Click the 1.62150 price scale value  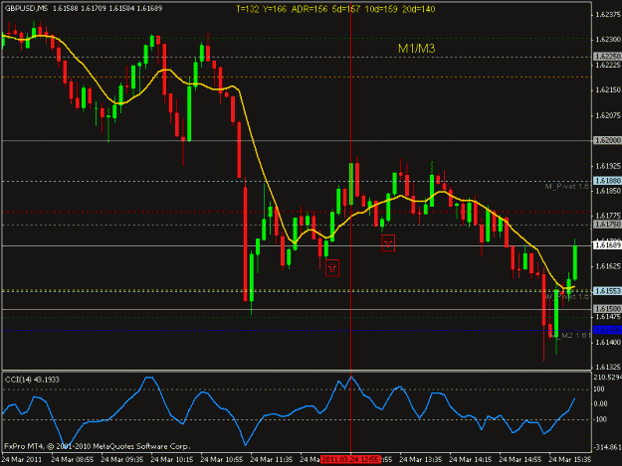tap(608, 89)
